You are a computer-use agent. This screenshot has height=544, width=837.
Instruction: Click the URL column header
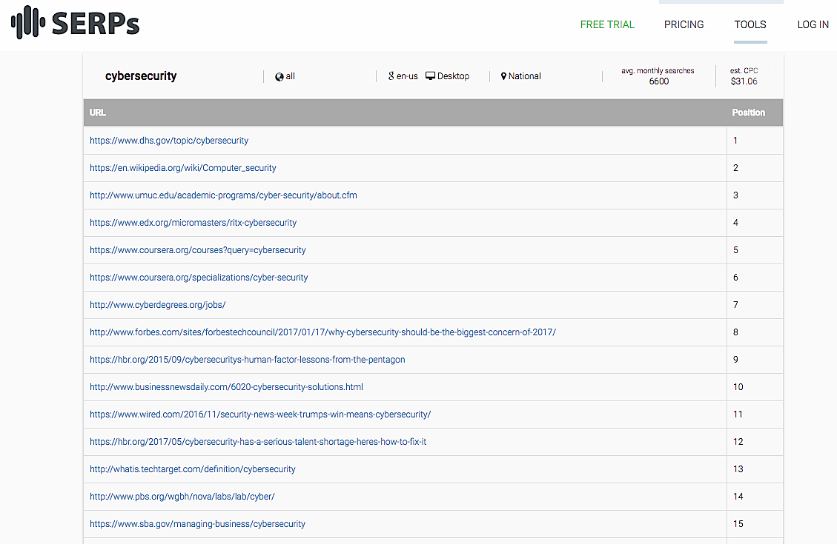point(98,113)
